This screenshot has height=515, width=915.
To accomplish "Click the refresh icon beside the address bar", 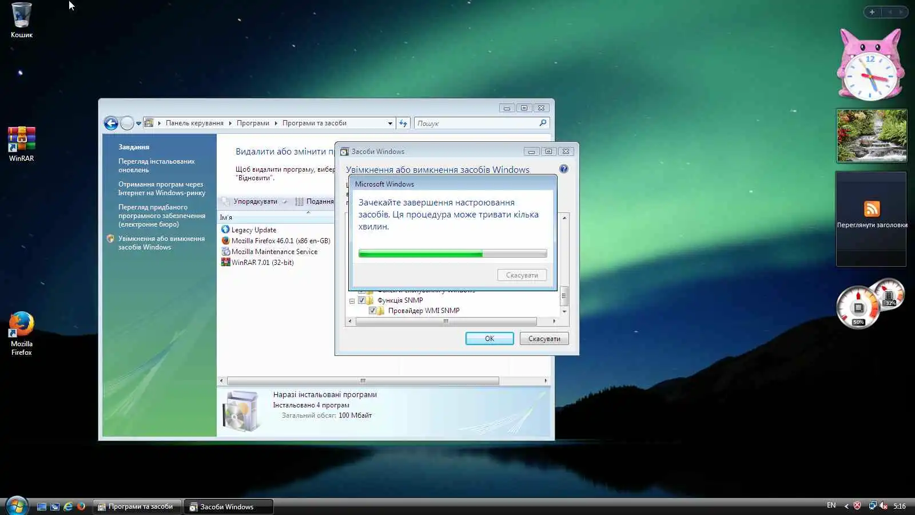I will 403,123.
